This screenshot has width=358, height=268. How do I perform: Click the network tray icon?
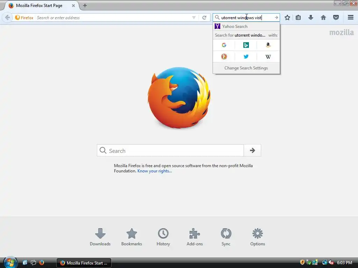tap(324, 262)
